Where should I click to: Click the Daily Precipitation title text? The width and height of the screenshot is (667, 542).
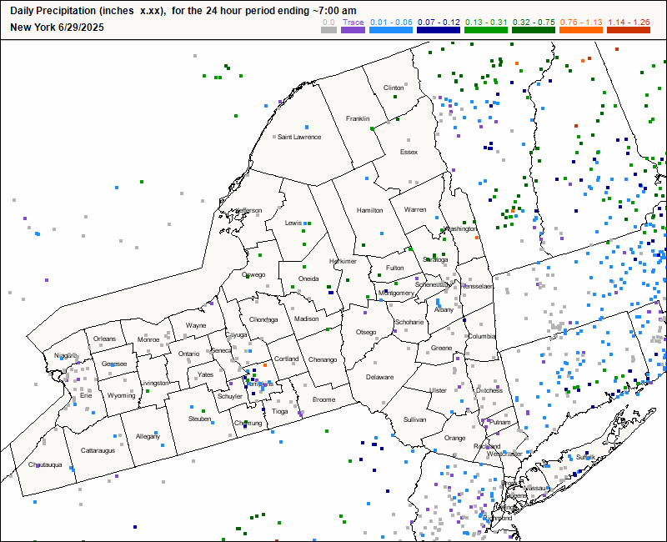(183, 11)
